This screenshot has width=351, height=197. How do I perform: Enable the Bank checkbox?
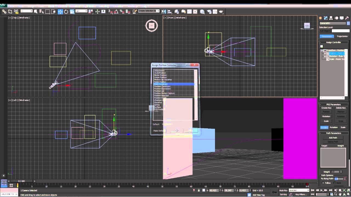click(x=334, y=183)
